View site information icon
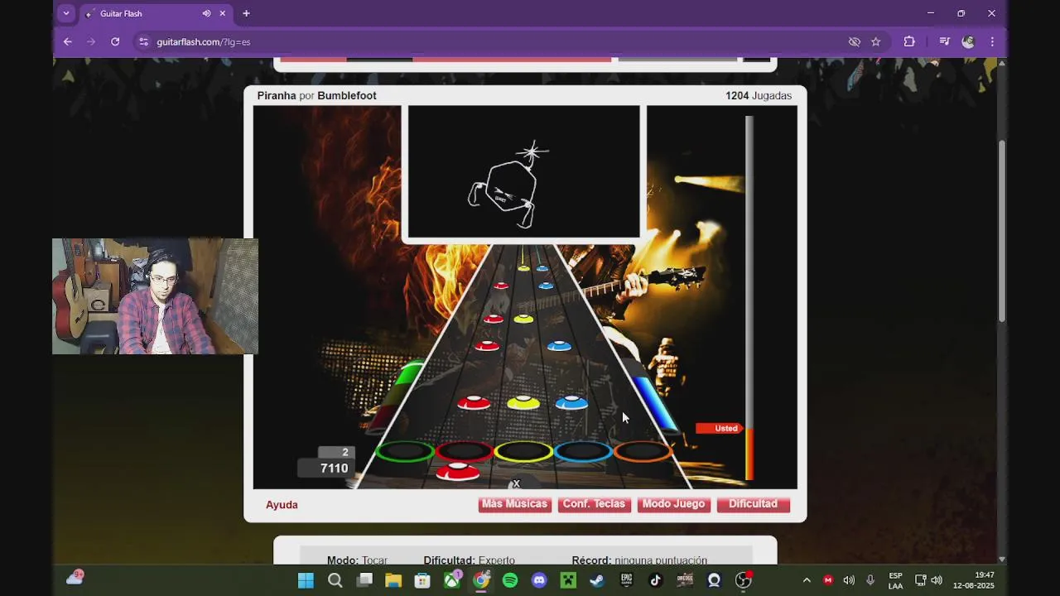The width and height of the screenshot is (1060, 596). point(143,41)
